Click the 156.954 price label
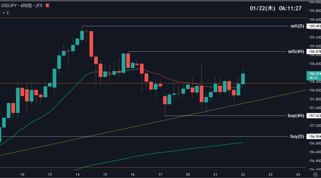This screenshot has width=321, height=178. click(314, 137)
